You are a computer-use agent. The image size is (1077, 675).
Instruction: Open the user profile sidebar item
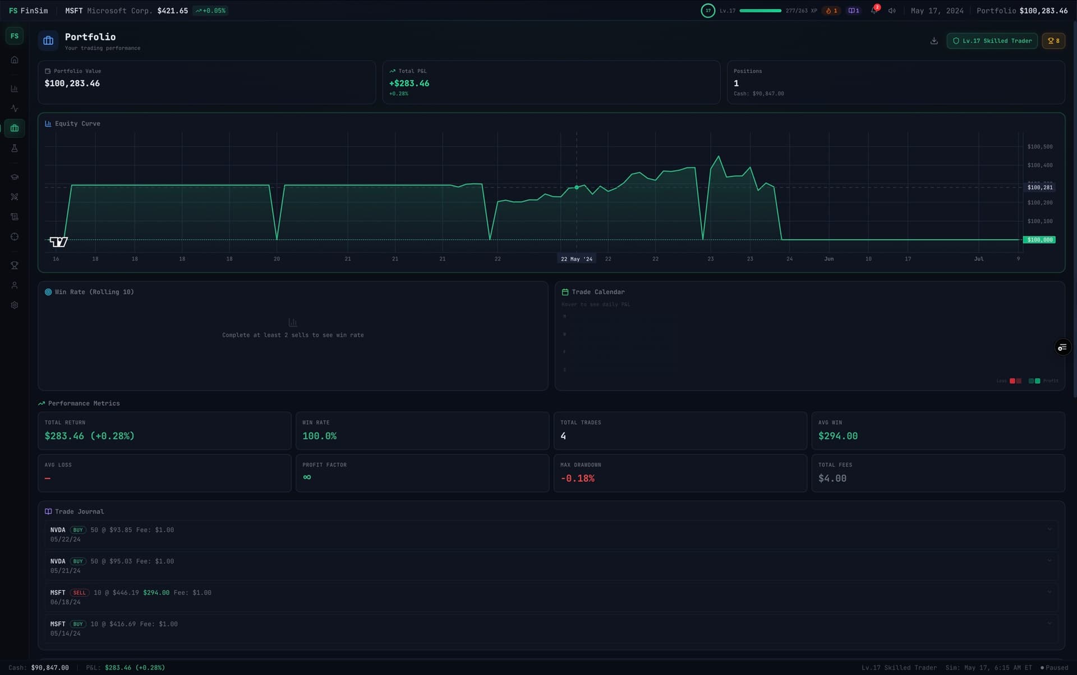point(15,286)
